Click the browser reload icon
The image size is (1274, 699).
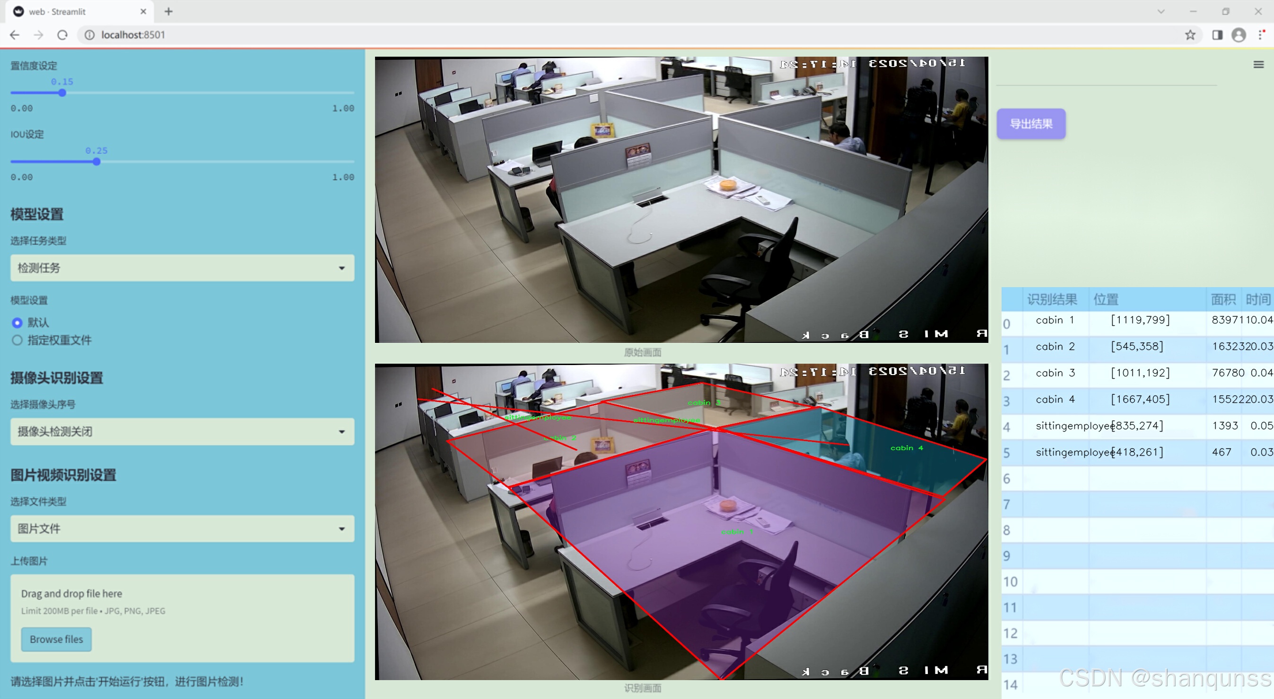tap(62, 35)
